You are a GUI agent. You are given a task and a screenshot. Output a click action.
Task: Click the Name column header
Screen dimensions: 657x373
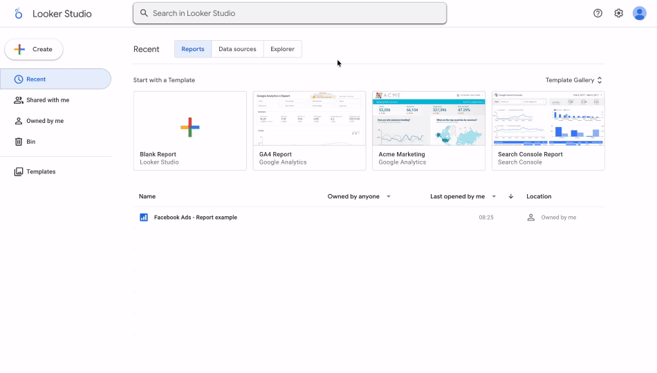(x=147, y=196)
